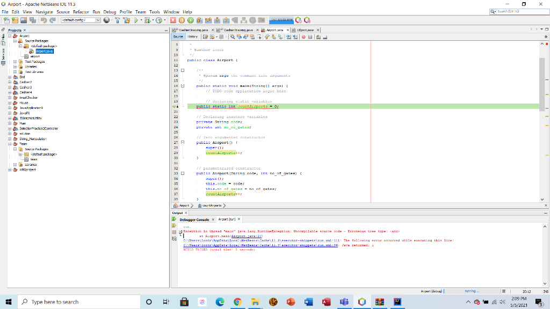Stop the debugger session with the red square
The height and width of the screenshot is (309, 550).
[x=174, y=20]
